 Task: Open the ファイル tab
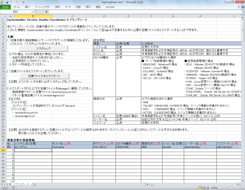click(5, 7)
